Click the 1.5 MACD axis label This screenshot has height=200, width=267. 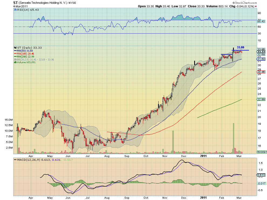pyautogui.click(x=261, y=163)
